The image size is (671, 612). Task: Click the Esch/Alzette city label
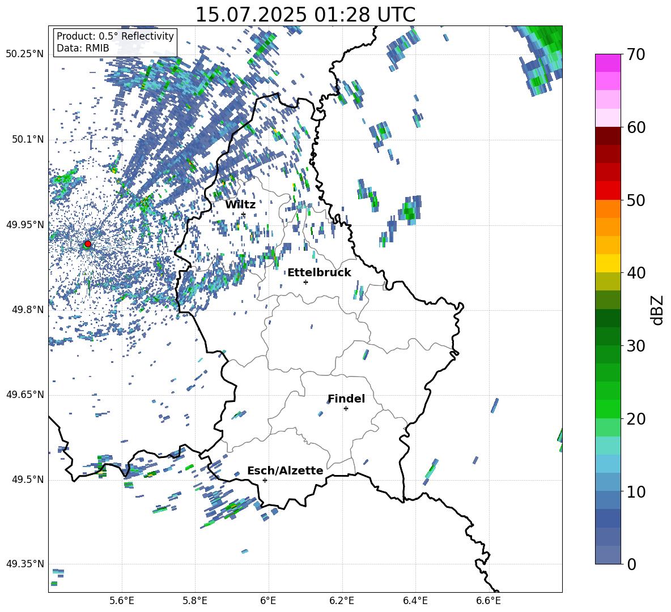coord(285,470)
